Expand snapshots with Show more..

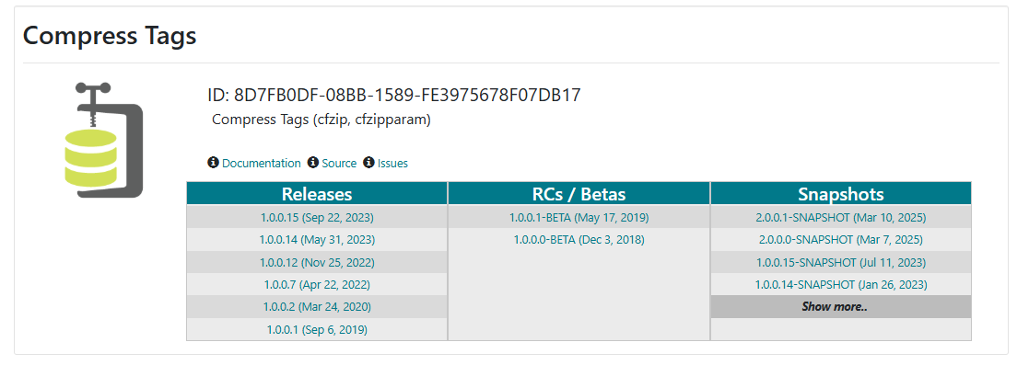pyautogui.click(x=841, y=307)
